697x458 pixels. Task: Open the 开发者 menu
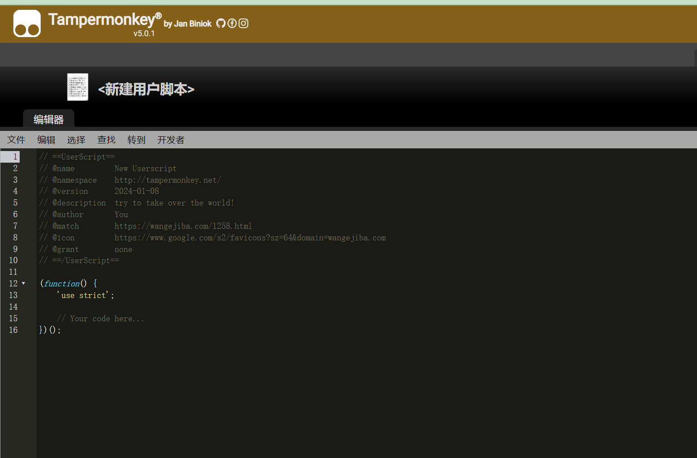tap(171, 139)
